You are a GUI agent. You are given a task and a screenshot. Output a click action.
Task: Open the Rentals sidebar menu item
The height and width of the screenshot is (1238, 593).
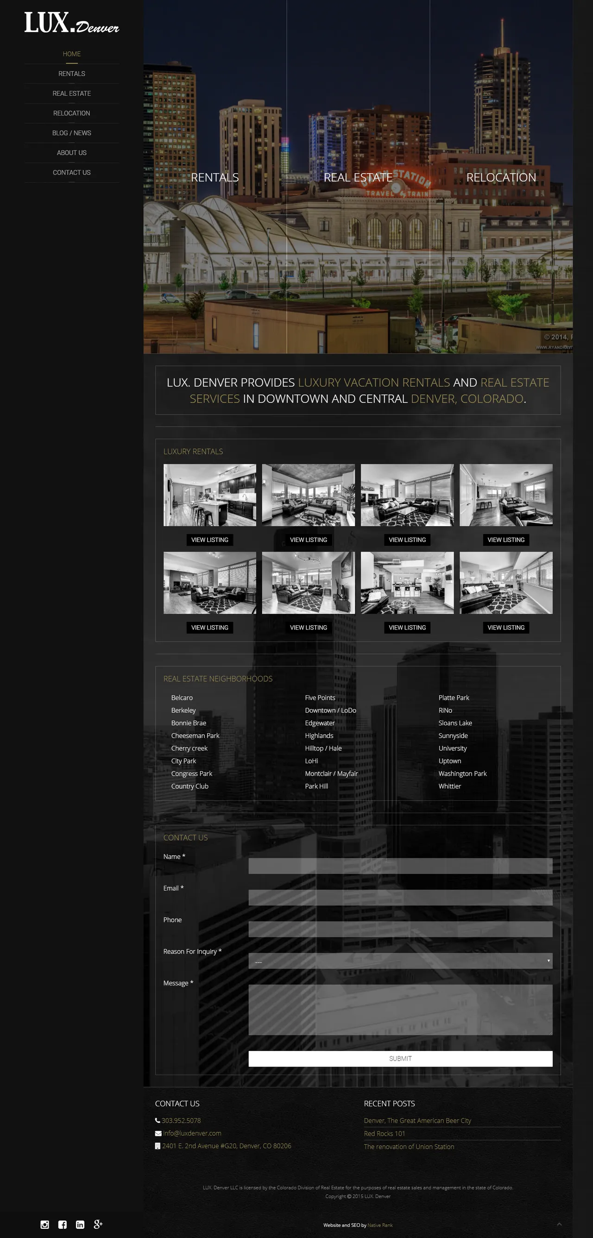click(x=72, y=74)
